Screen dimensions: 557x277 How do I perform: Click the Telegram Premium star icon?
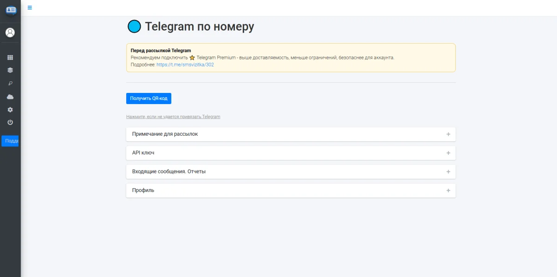(192, 58)
